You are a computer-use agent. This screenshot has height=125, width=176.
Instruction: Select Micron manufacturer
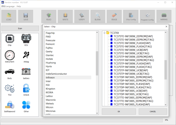click(x=50, y=107)
